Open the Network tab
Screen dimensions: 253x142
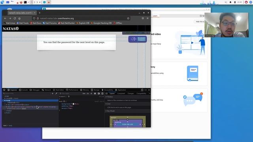click(x=46, y=90)
